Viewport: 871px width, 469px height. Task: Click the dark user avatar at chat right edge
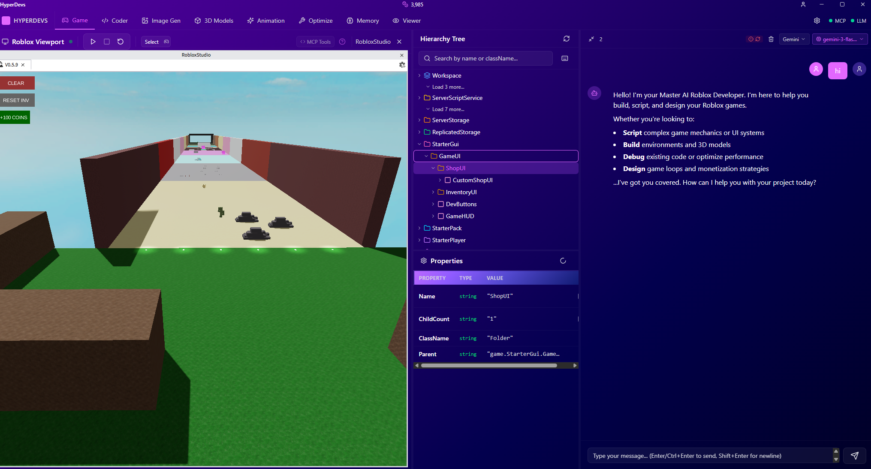coord(859,69)
